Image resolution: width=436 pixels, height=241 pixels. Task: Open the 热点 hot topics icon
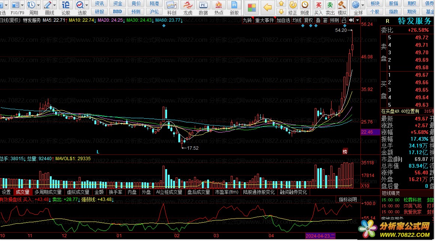219,5
